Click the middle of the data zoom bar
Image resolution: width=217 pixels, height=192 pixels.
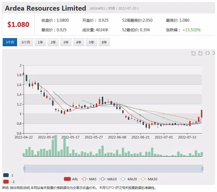[x=113, y=169]
